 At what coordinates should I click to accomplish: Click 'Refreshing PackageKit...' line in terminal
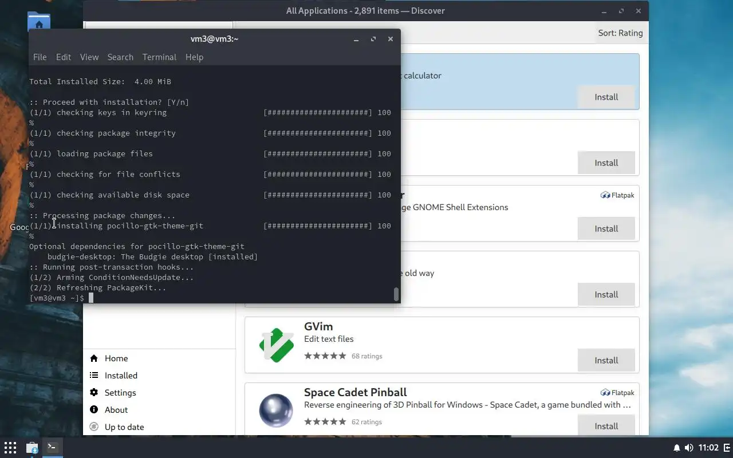click(98, 288)
